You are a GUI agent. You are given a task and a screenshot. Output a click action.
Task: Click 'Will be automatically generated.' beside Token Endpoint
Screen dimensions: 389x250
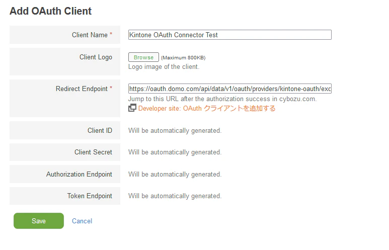[175, 196]
